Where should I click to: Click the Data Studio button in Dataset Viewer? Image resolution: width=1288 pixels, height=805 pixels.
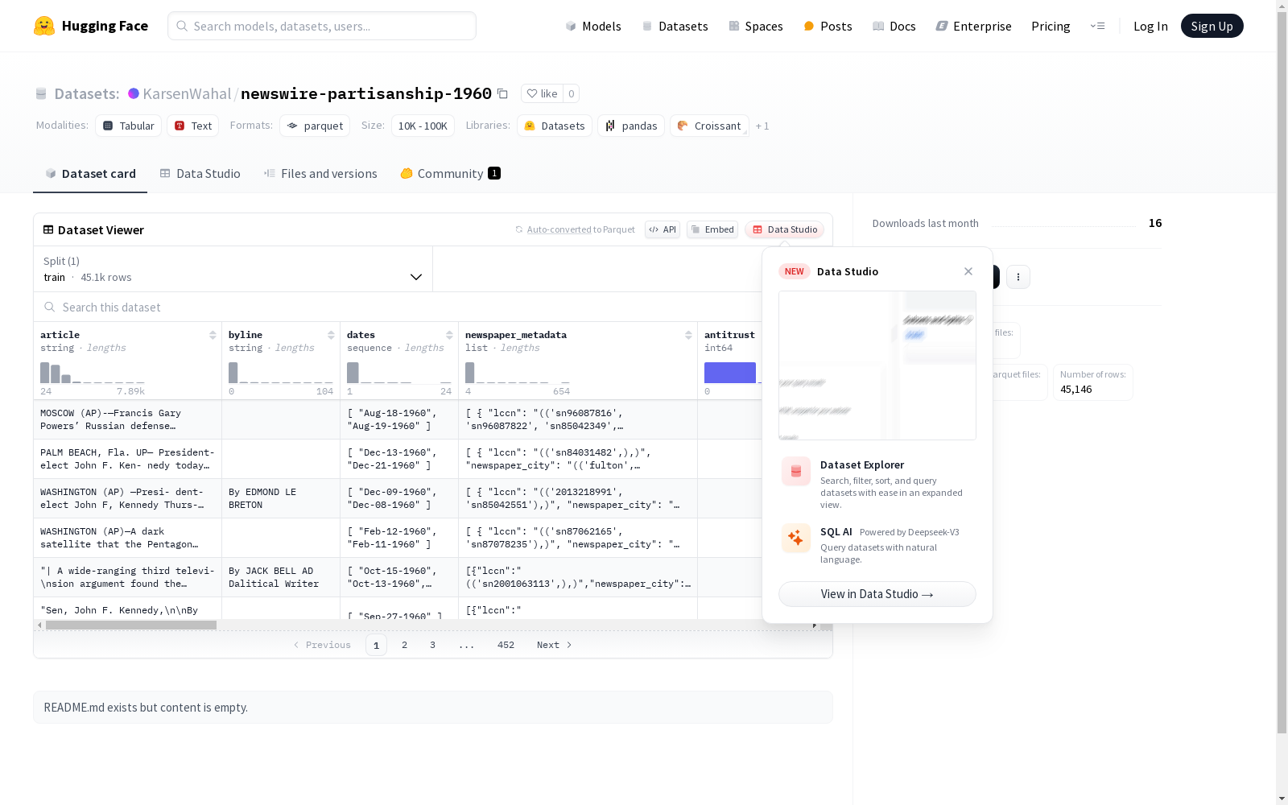point(784,229)
